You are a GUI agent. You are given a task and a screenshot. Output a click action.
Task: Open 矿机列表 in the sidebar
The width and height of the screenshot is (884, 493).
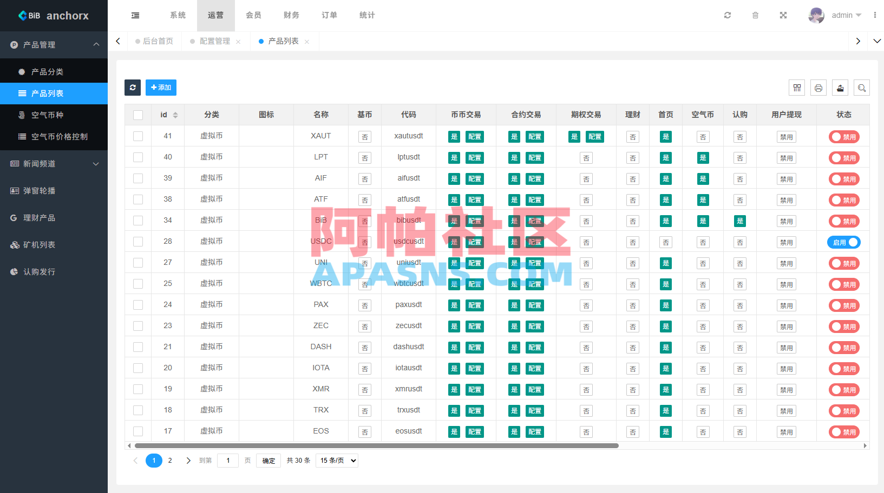point(54,245)
